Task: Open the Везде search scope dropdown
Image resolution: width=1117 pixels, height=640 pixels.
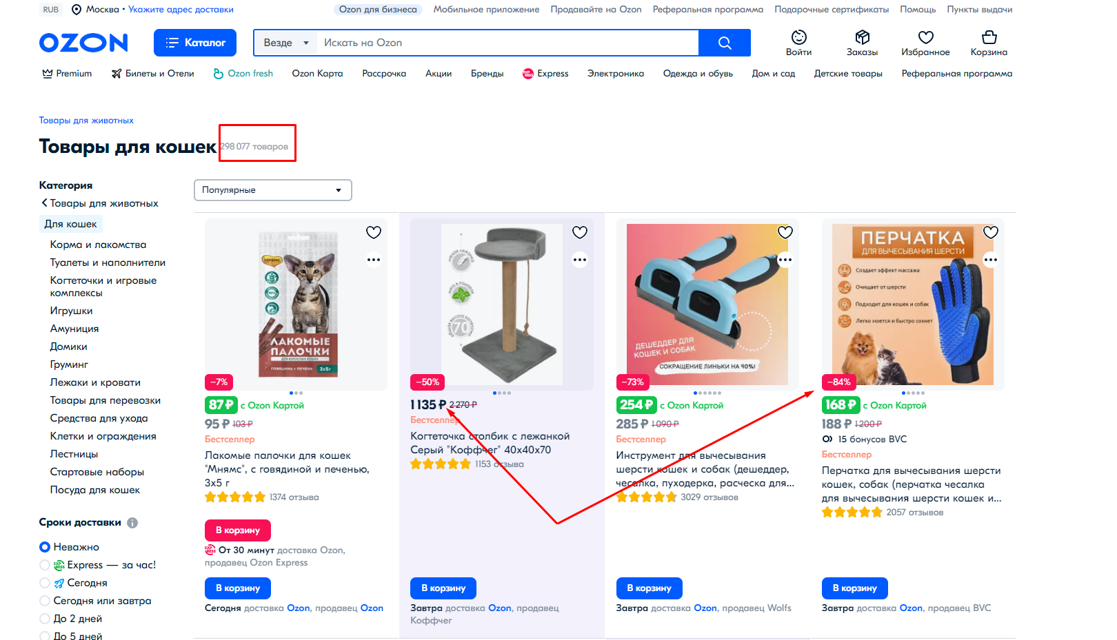Action: click(285, 43)
